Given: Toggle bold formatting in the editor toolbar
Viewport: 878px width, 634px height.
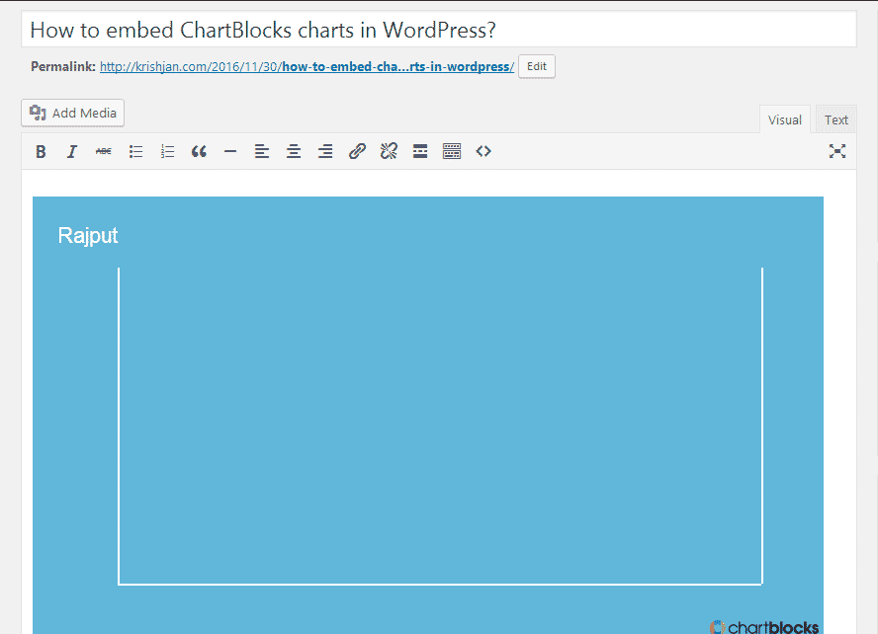Looking at the screenshot, I should (x=41, y=151).
